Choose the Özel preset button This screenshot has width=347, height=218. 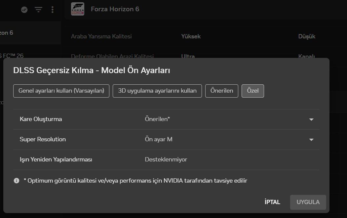coord(253,91)
